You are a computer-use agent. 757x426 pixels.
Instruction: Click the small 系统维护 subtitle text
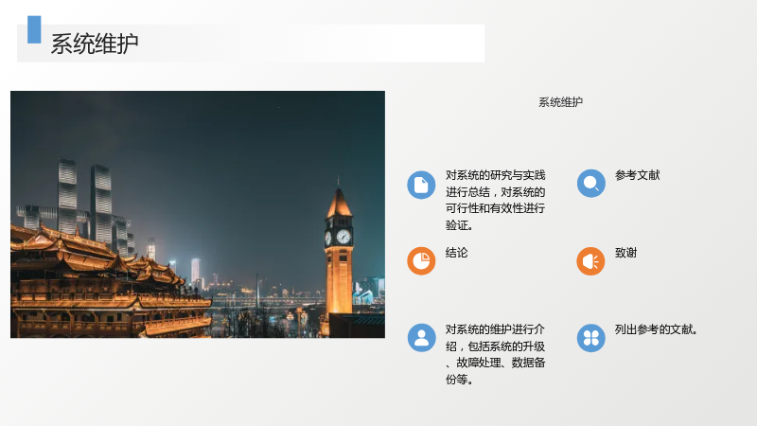pyautogui.click(x=560, y=102)
